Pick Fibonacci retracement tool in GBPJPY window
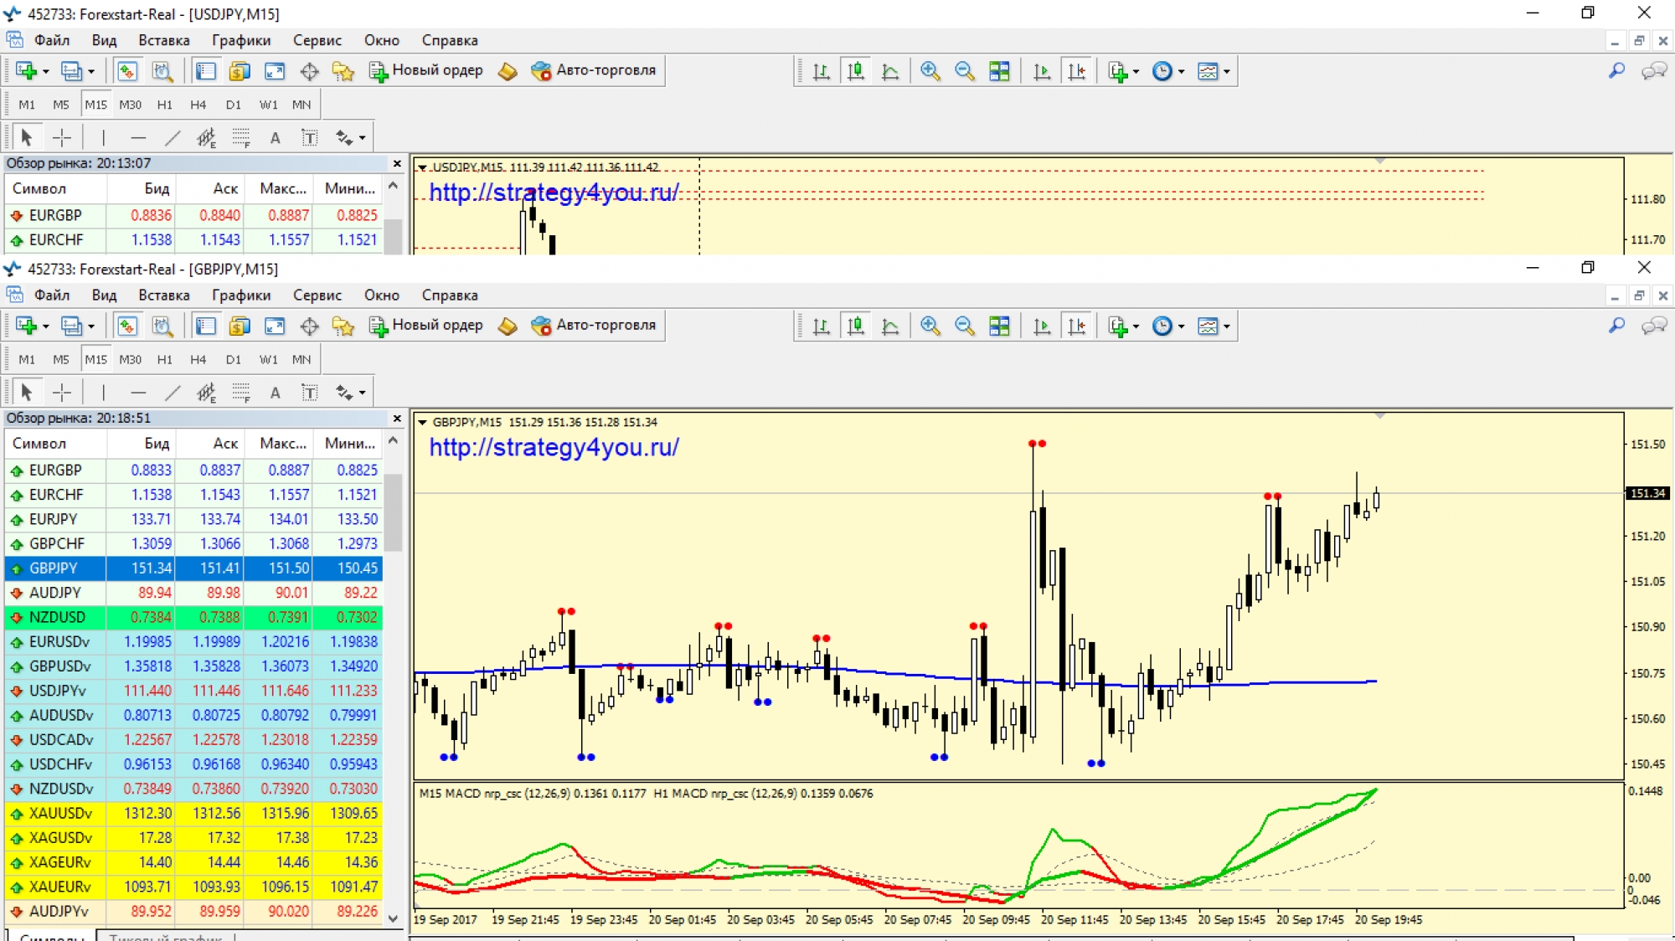The image size is (1675, 941). (241, 392)
